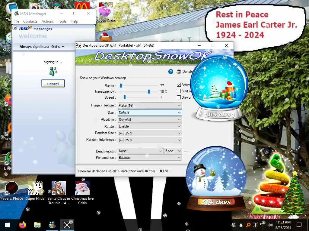Image resolution: width=309 pixels, height=231 pixels.
Task: Open the Random Size dropdown
Action: point(150,133)
